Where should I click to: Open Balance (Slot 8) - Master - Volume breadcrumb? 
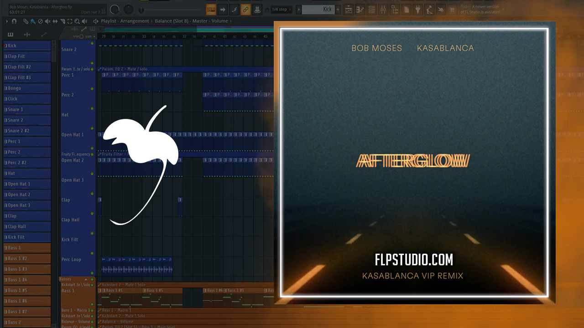coord(191,21)
